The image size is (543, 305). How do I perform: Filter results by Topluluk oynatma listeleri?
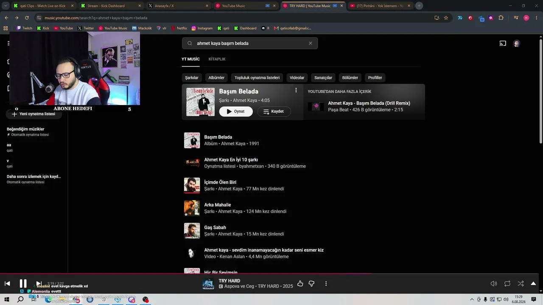[257, 78]
